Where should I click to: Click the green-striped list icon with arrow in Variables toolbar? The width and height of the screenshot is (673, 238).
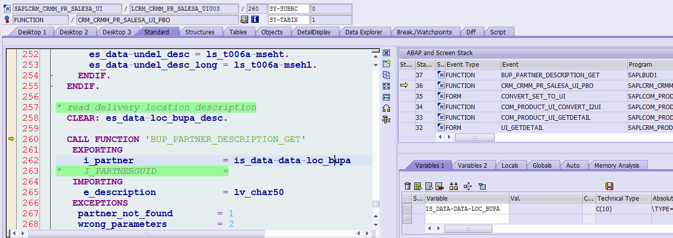[418, 186]
